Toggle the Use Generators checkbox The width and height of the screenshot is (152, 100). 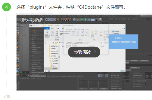[123, 86]
